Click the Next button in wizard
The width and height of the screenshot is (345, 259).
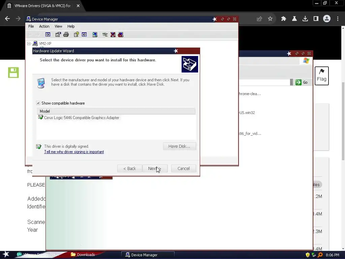tap(155, 169)
